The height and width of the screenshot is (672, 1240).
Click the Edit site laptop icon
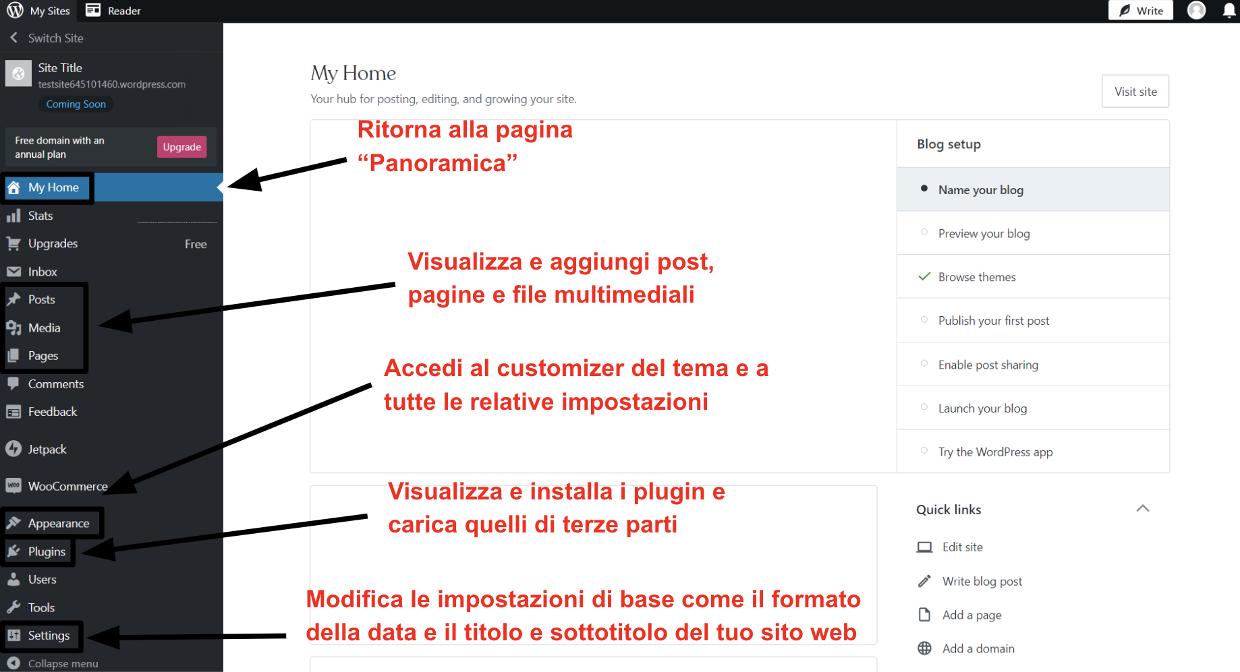(x=924, y=547)
